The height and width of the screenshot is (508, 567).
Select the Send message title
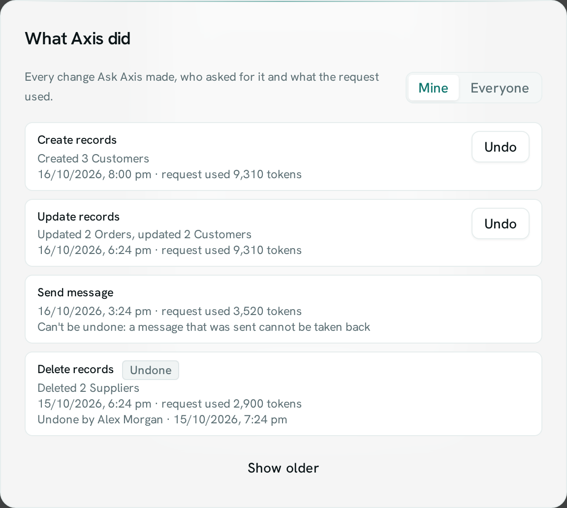pos(76,292)
